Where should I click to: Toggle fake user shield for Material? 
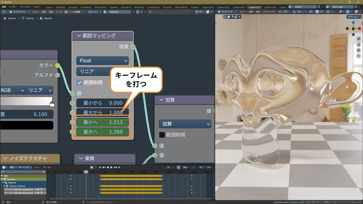tap(138, 12)
